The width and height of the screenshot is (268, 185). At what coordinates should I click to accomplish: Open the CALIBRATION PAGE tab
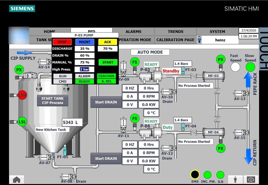tap(175, 40)
